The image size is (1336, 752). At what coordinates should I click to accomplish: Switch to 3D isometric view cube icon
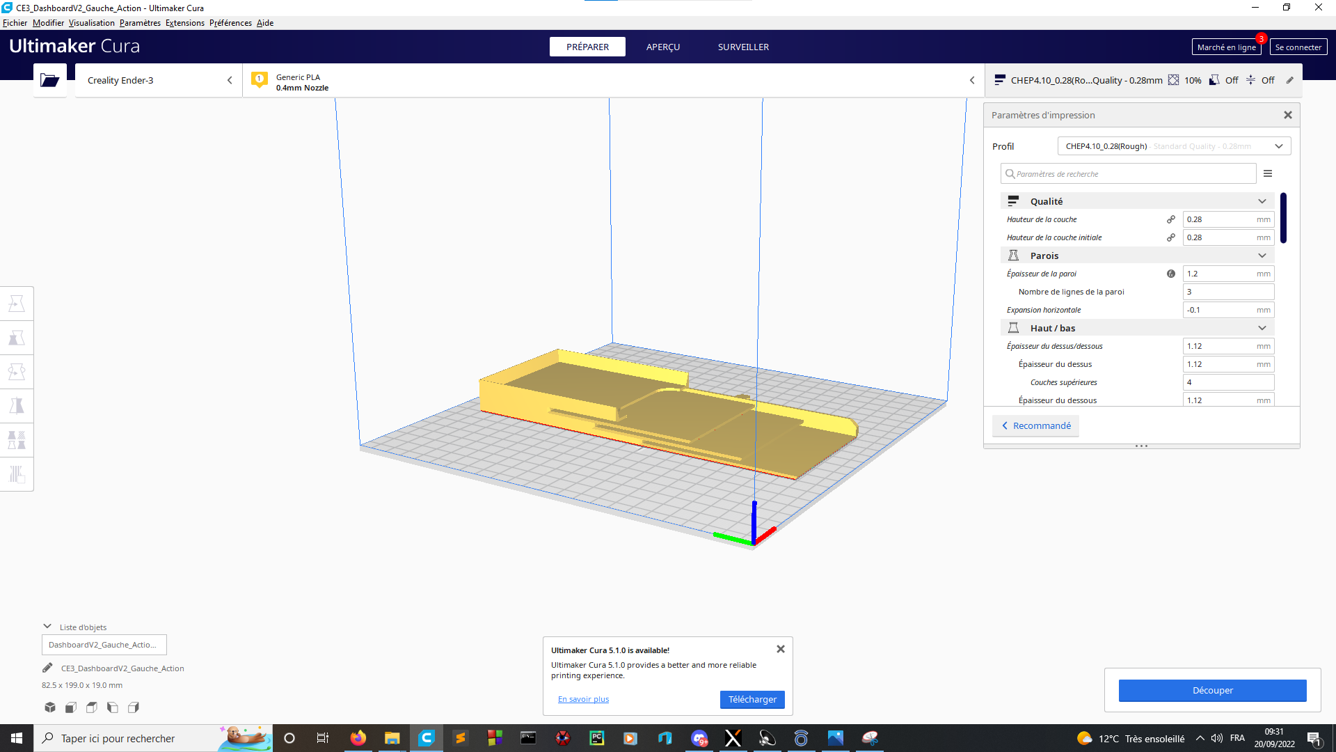click(x=50, y=707)
